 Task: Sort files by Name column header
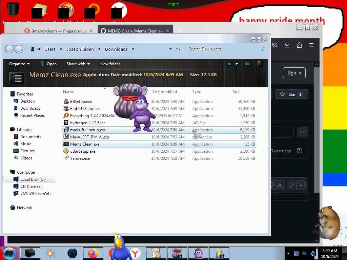click(x=68, y=91)
